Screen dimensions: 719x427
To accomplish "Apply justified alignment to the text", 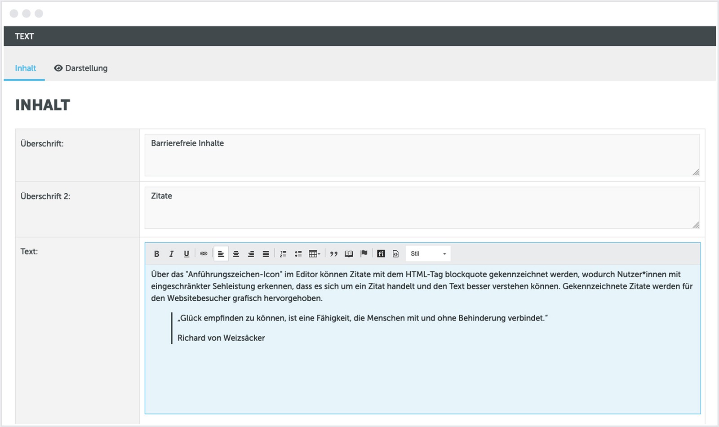I will click(x=266, y=254).
